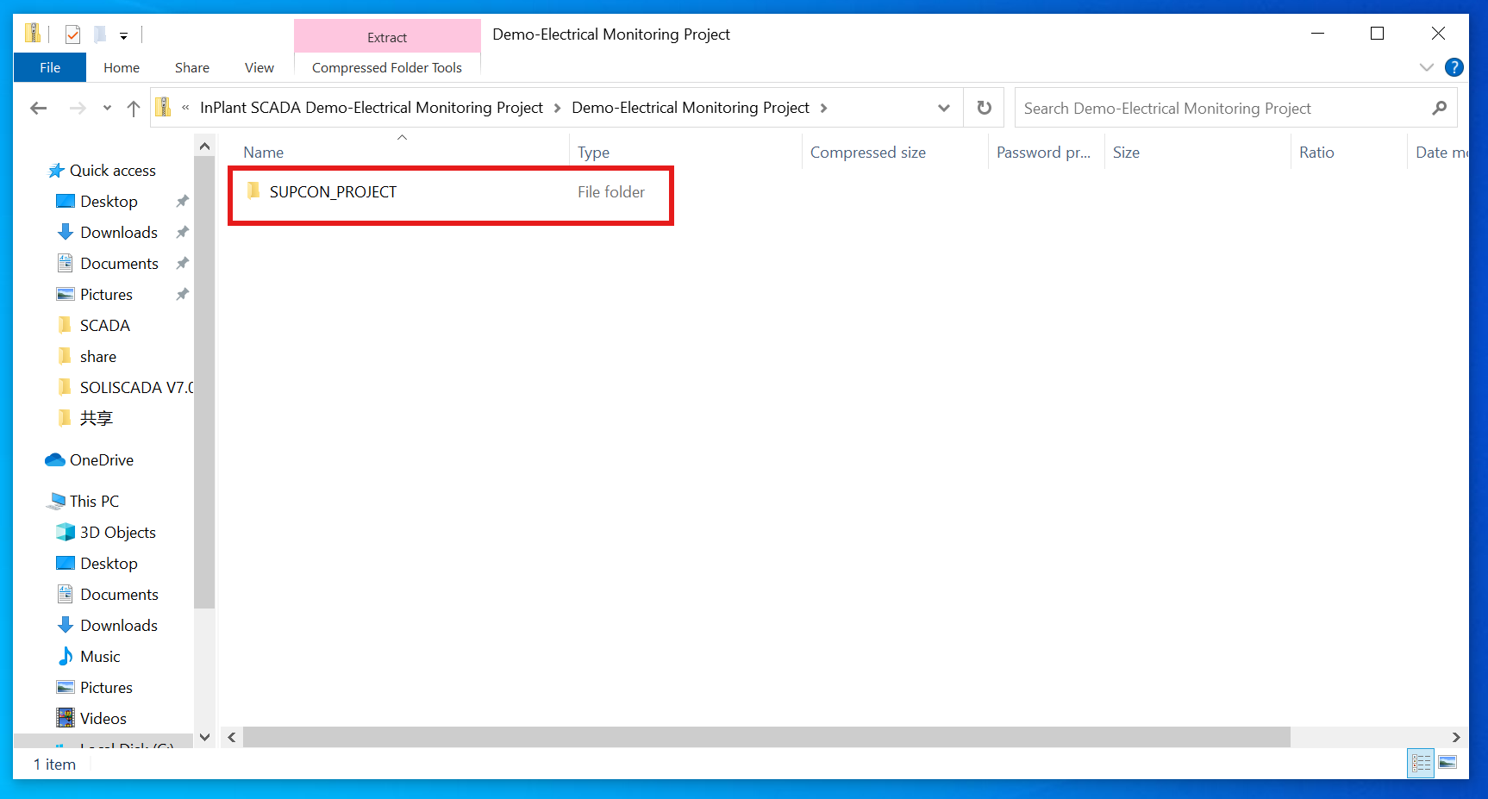Click the SUPCON_PROJECT folder icon
1488x799 pixels.
253,191
